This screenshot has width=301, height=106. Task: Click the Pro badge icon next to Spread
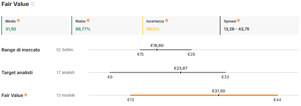(238, 21)
